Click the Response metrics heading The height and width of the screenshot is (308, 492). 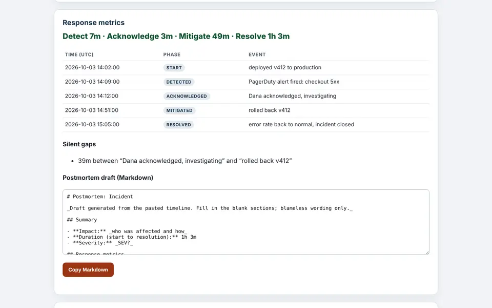point(93,23)
